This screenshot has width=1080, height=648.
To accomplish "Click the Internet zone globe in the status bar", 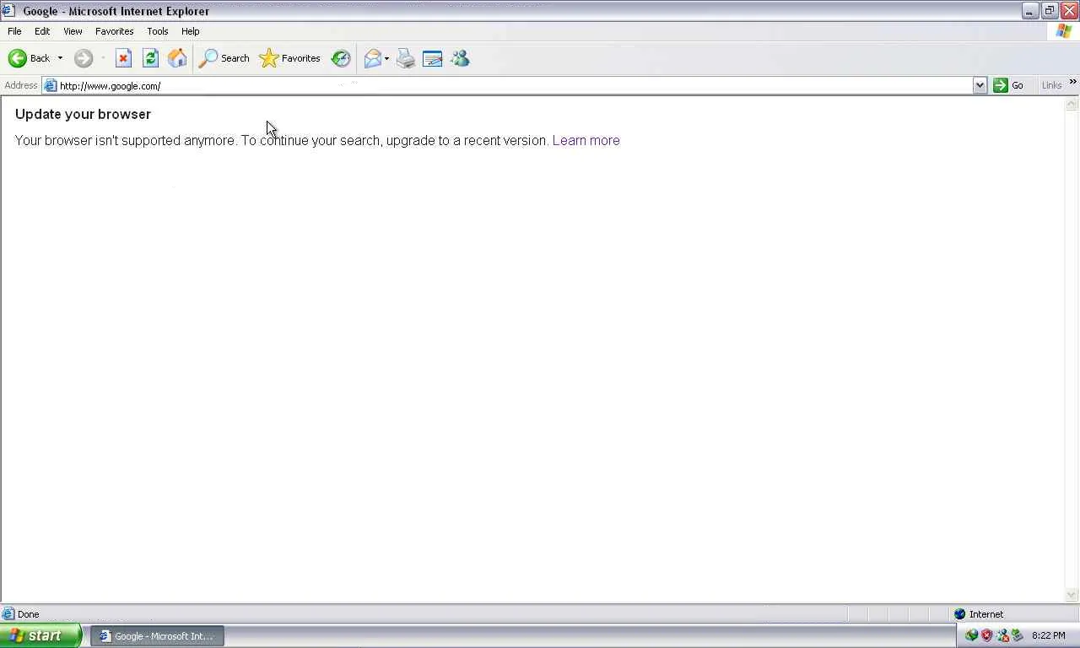I will click(959, 614).
